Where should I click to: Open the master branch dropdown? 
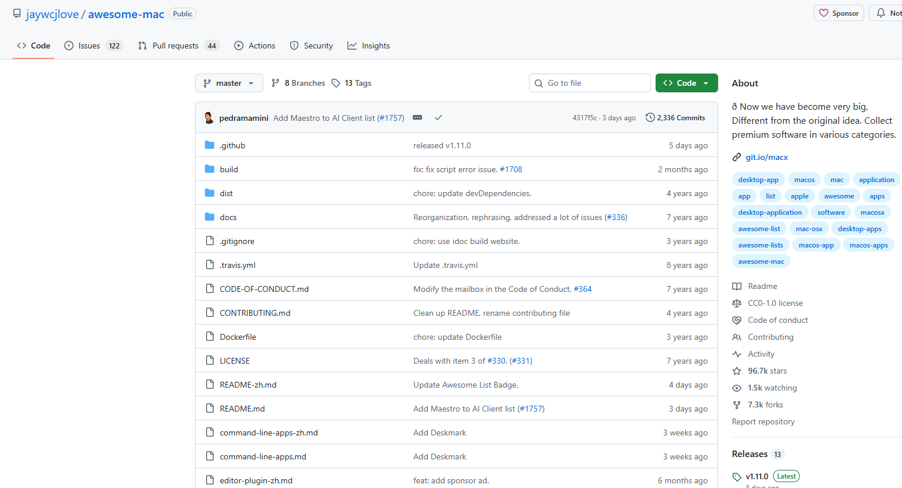(229, 83)
